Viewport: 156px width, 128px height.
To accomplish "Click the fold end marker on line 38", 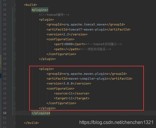I will (x=15, y=54).
